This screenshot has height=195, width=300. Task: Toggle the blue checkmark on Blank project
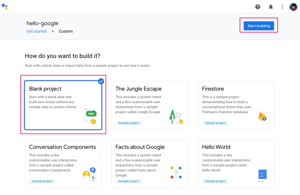(x=101, y=81)
